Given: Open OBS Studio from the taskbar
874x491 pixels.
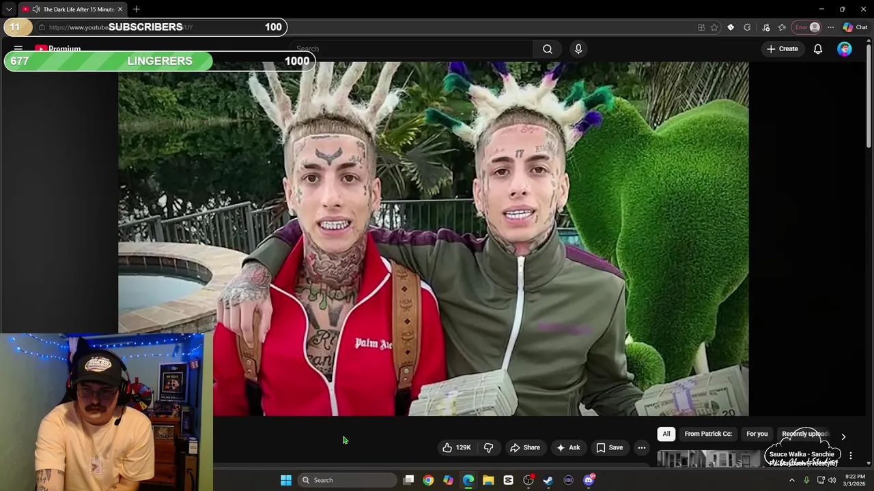Looking at the screenshot, I should (x=528, y=480).
